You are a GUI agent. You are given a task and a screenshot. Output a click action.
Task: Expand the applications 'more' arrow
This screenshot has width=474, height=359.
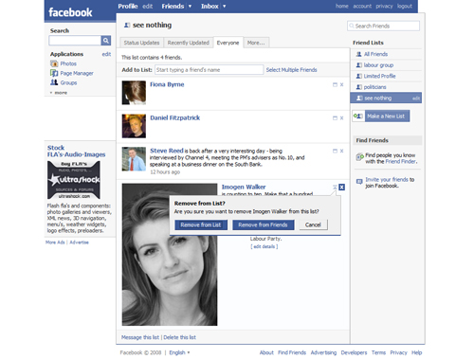51,93
